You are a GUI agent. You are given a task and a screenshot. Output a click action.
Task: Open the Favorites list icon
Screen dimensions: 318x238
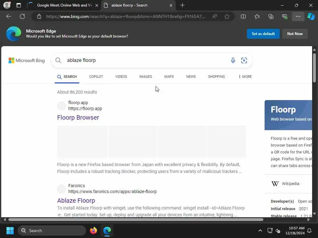click(x=257, y=16)
